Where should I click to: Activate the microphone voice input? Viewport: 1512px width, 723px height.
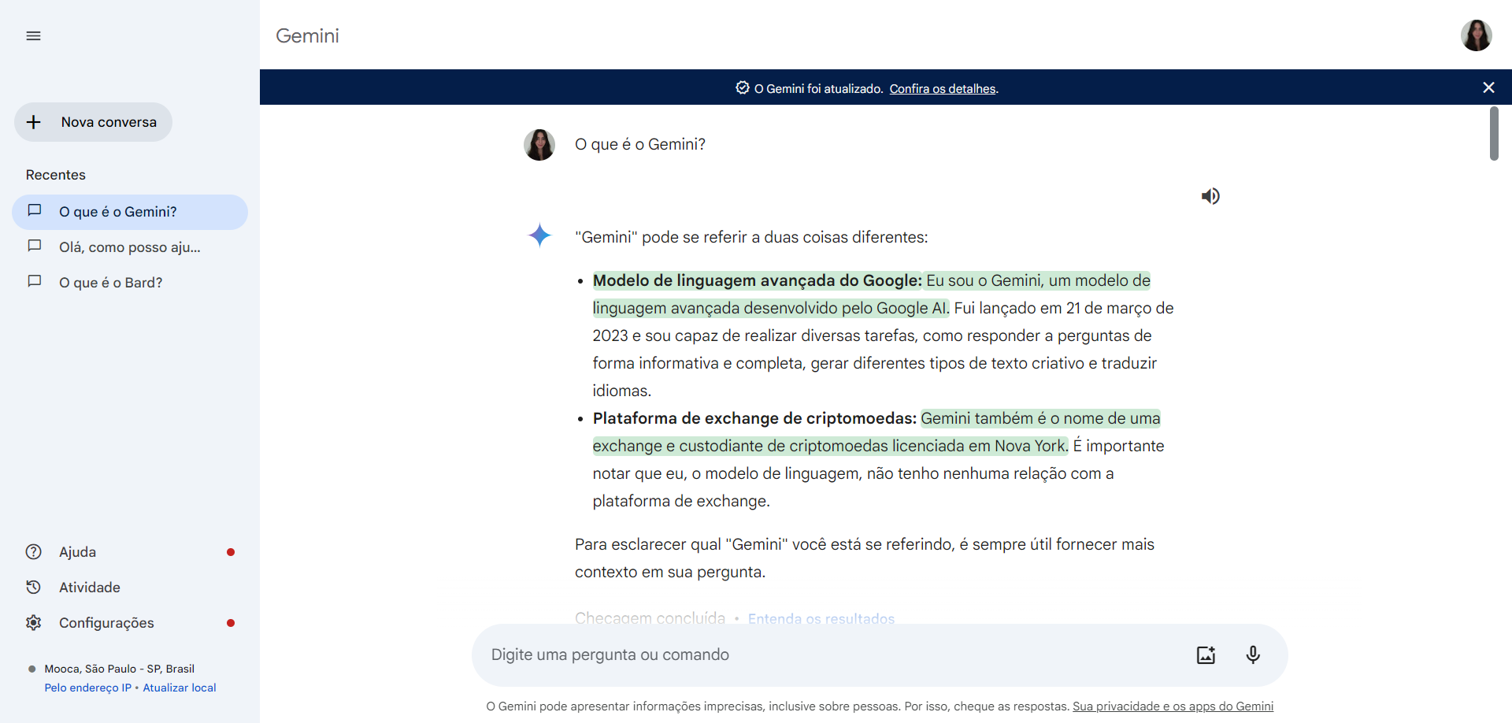pos(1253,654)
